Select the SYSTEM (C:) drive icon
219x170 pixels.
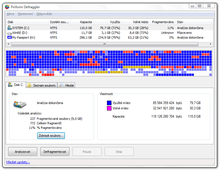pos(10,28)
